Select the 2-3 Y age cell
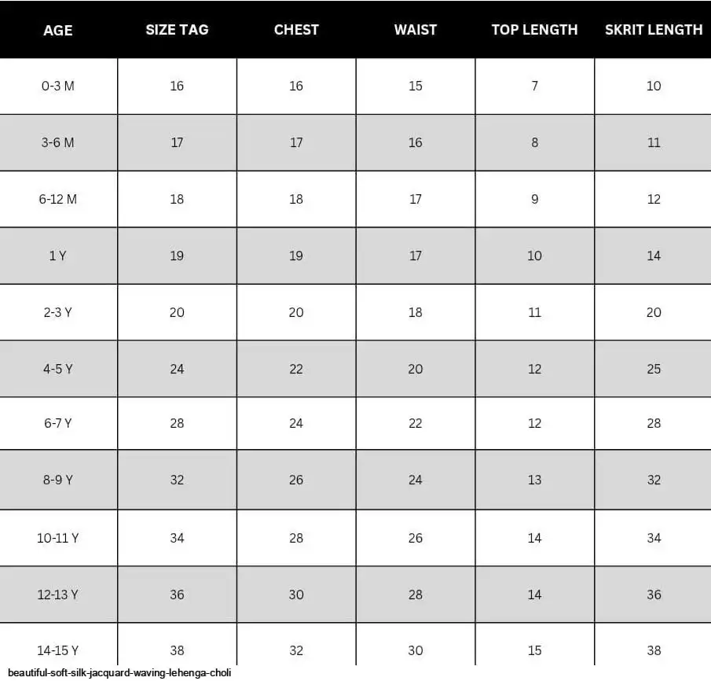711x681 pixels. [x=58, y=312]
